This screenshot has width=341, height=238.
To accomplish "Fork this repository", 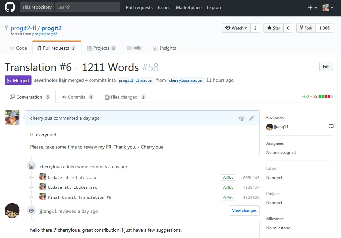I will click(x=306, y=28).
